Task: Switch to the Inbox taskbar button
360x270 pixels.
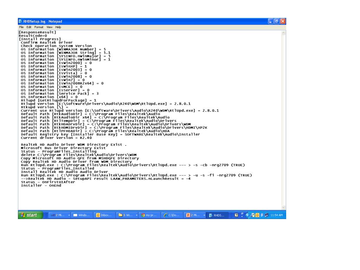Action: pos(105,215)
